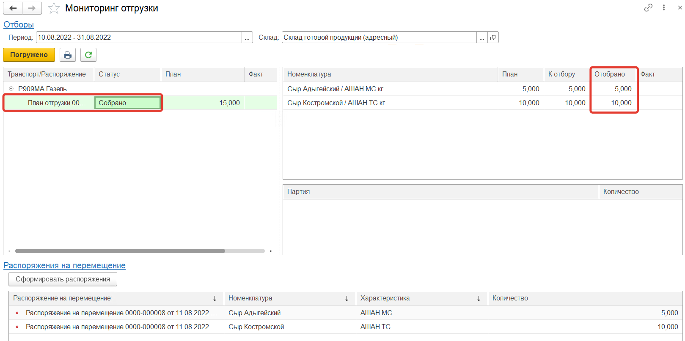Click the back navigation arrow
The width and height of the screenshot is (685, 341).
tap(13, 8)
